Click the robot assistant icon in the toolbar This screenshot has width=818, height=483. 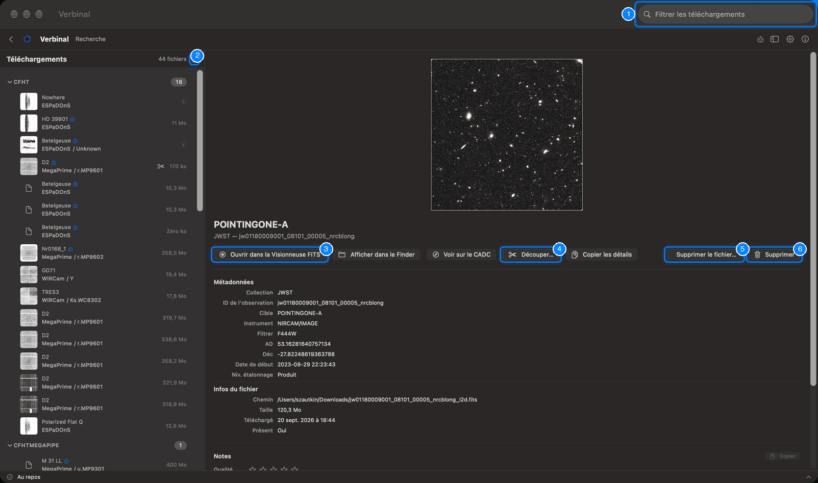pos(760,39)
